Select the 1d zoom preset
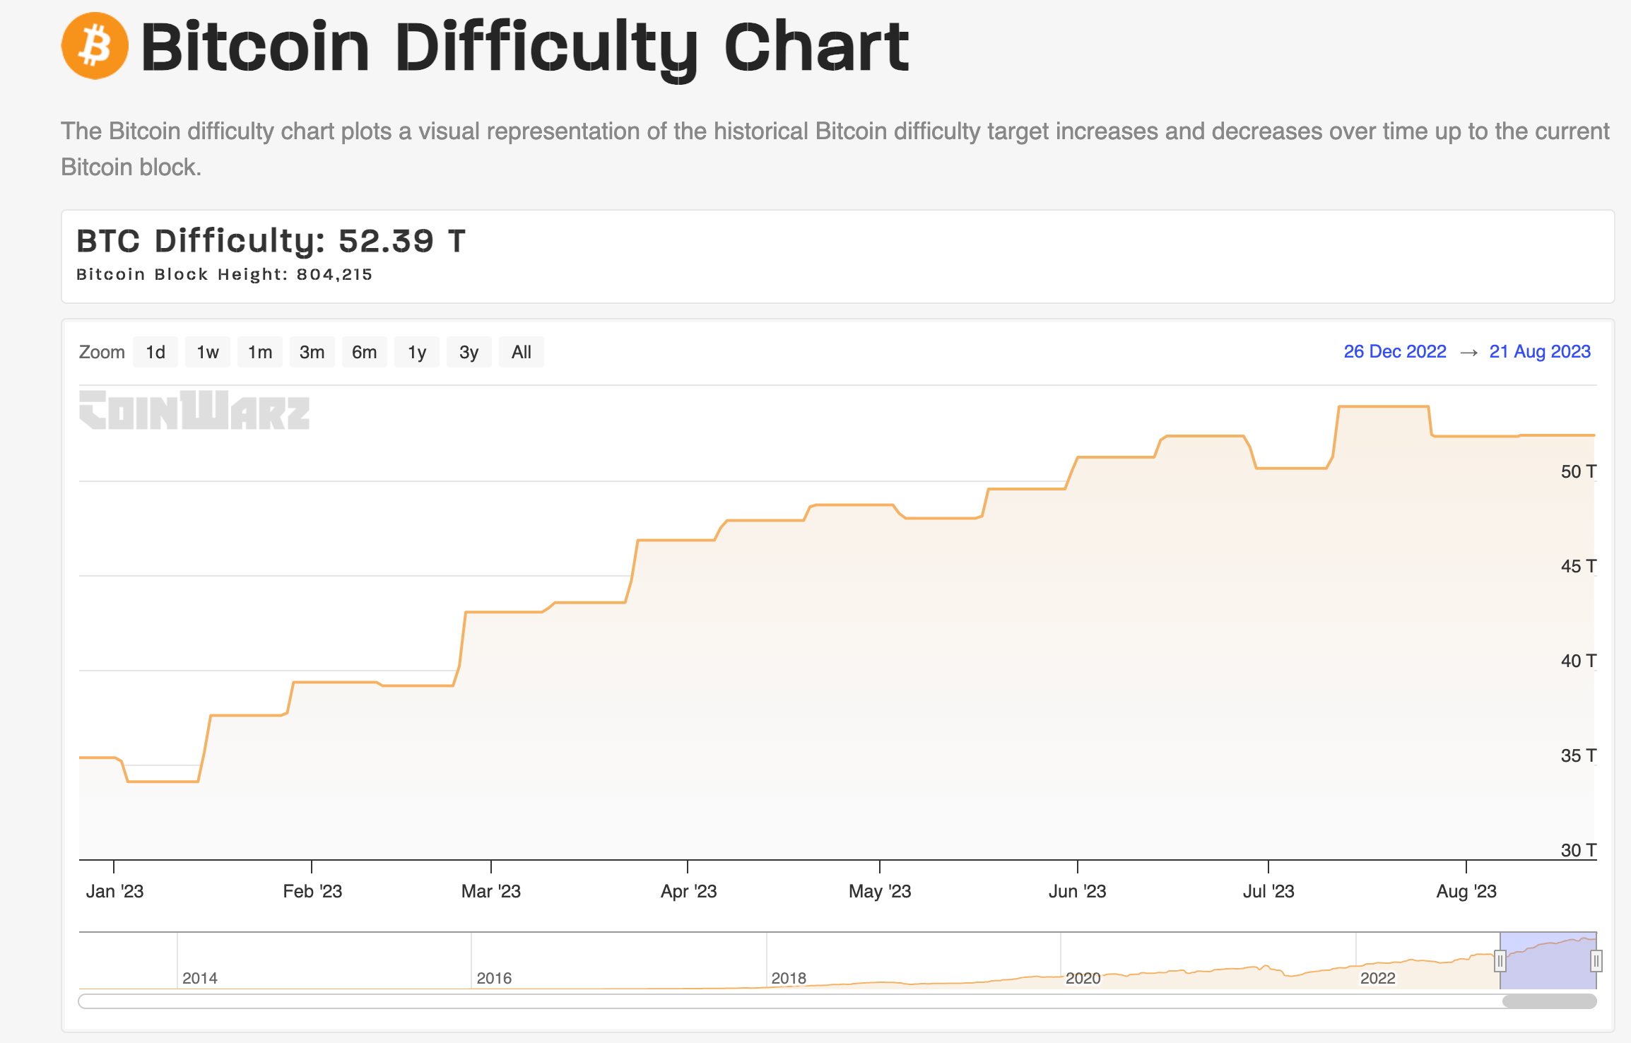 click(x=155, y=351)
